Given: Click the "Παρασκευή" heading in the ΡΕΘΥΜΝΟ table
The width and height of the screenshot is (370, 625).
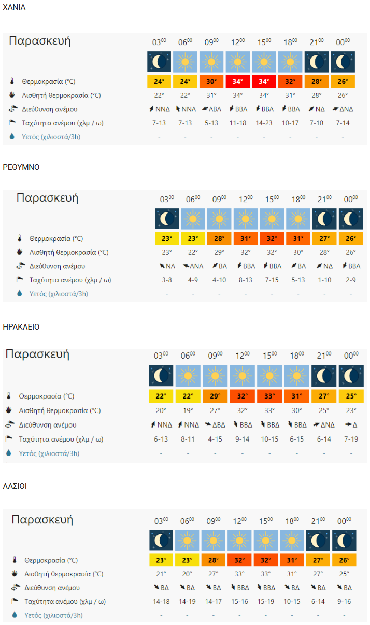Looking at the screenshot, I should tap(47, 197).
